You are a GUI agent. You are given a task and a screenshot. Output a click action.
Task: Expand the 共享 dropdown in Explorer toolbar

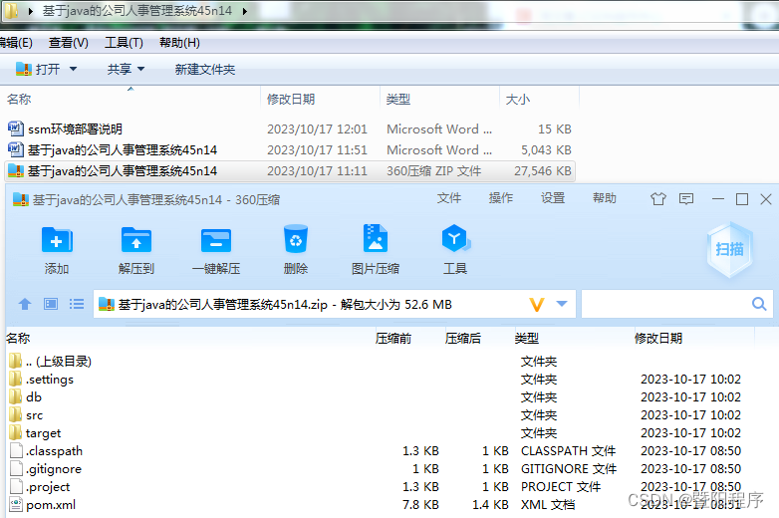pyautogui.click(x=140, y=69)
